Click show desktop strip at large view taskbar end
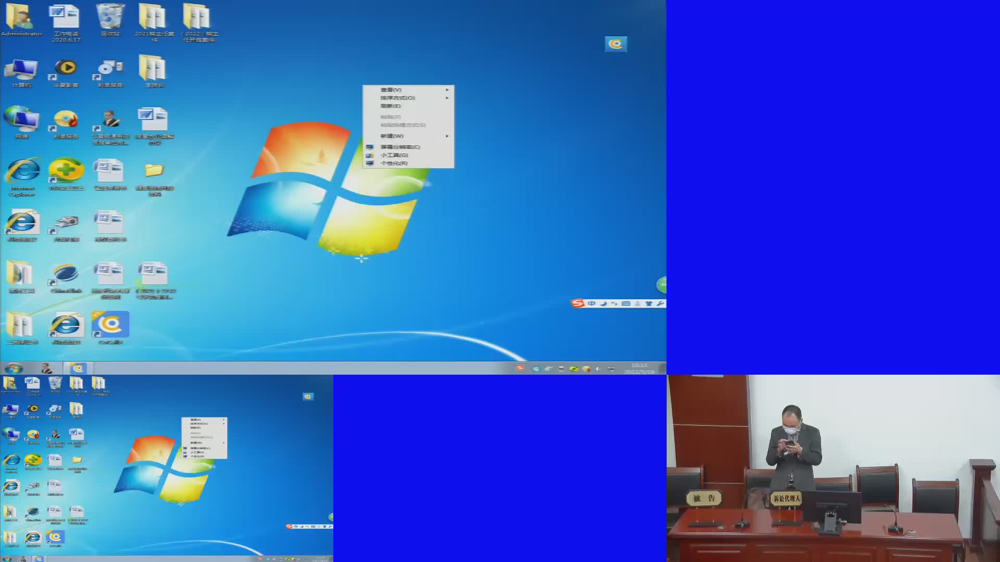1000x562 pixels. (x=663, y=368)
